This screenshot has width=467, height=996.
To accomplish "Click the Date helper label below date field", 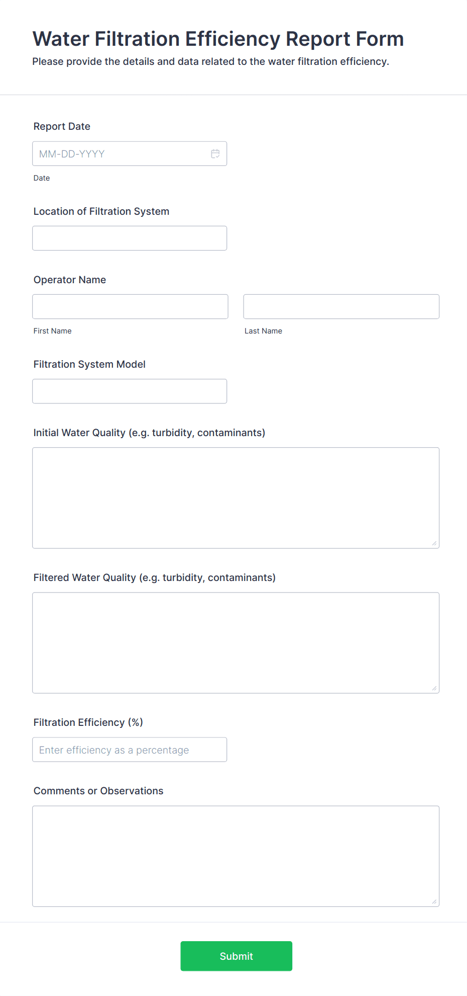I will click(x=42, y=178).
